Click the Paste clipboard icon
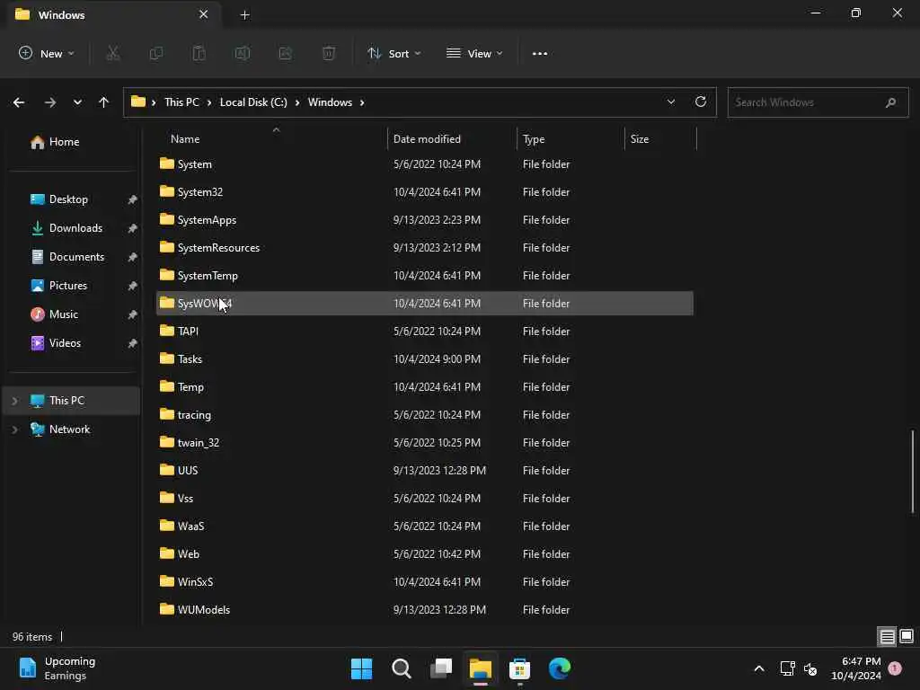 199,53
